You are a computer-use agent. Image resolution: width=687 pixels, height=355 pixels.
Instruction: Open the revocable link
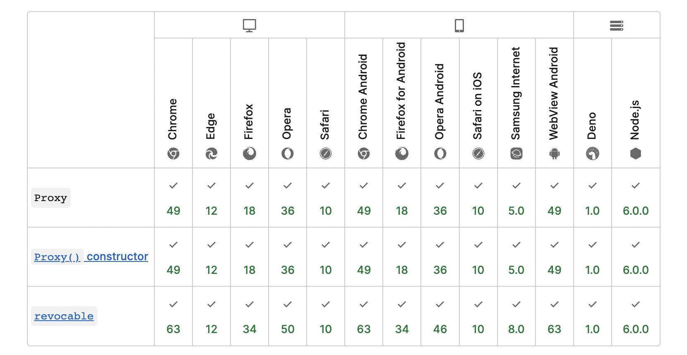point(64,317)
